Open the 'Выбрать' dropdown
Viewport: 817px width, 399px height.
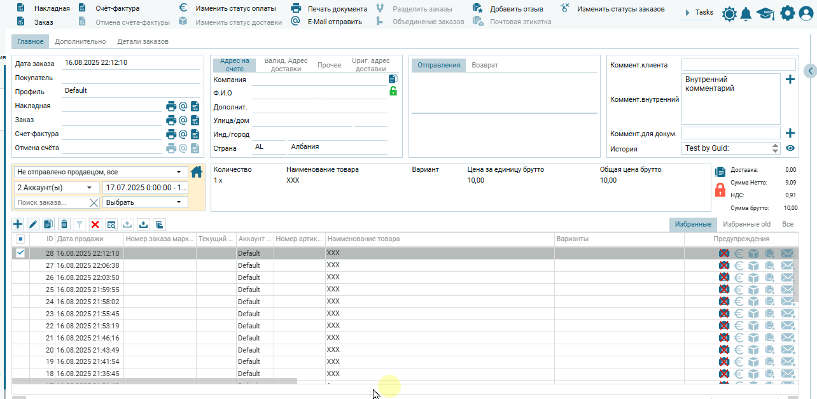coord(145,202)
